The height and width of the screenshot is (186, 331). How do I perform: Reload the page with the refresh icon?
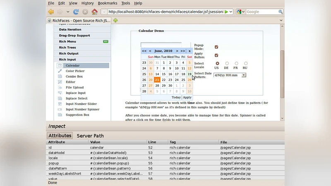click(x=76, y=12)
